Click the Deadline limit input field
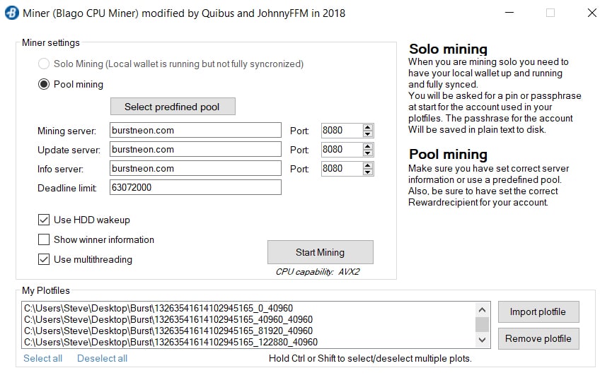The height and width of the screenshot is (380, 612). click(x=195, y=187)
